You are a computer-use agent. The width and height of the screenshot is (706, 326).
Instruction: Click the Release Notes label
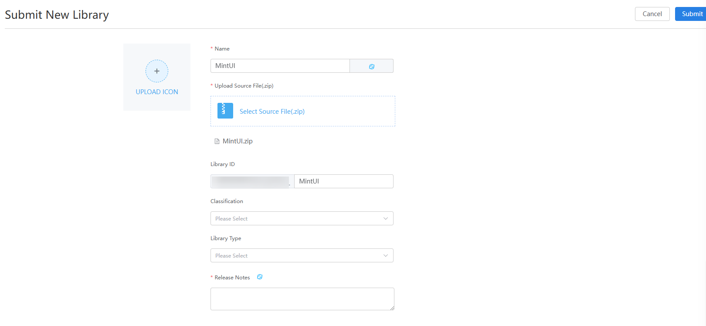pyautogui.click(x=232, y=278)
